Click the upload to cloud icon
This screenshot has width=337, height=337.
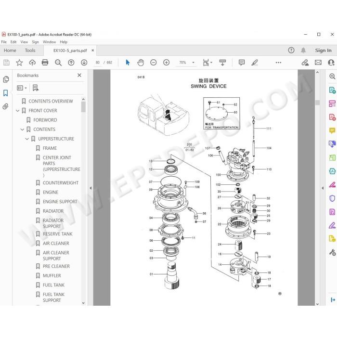point(32,63)
